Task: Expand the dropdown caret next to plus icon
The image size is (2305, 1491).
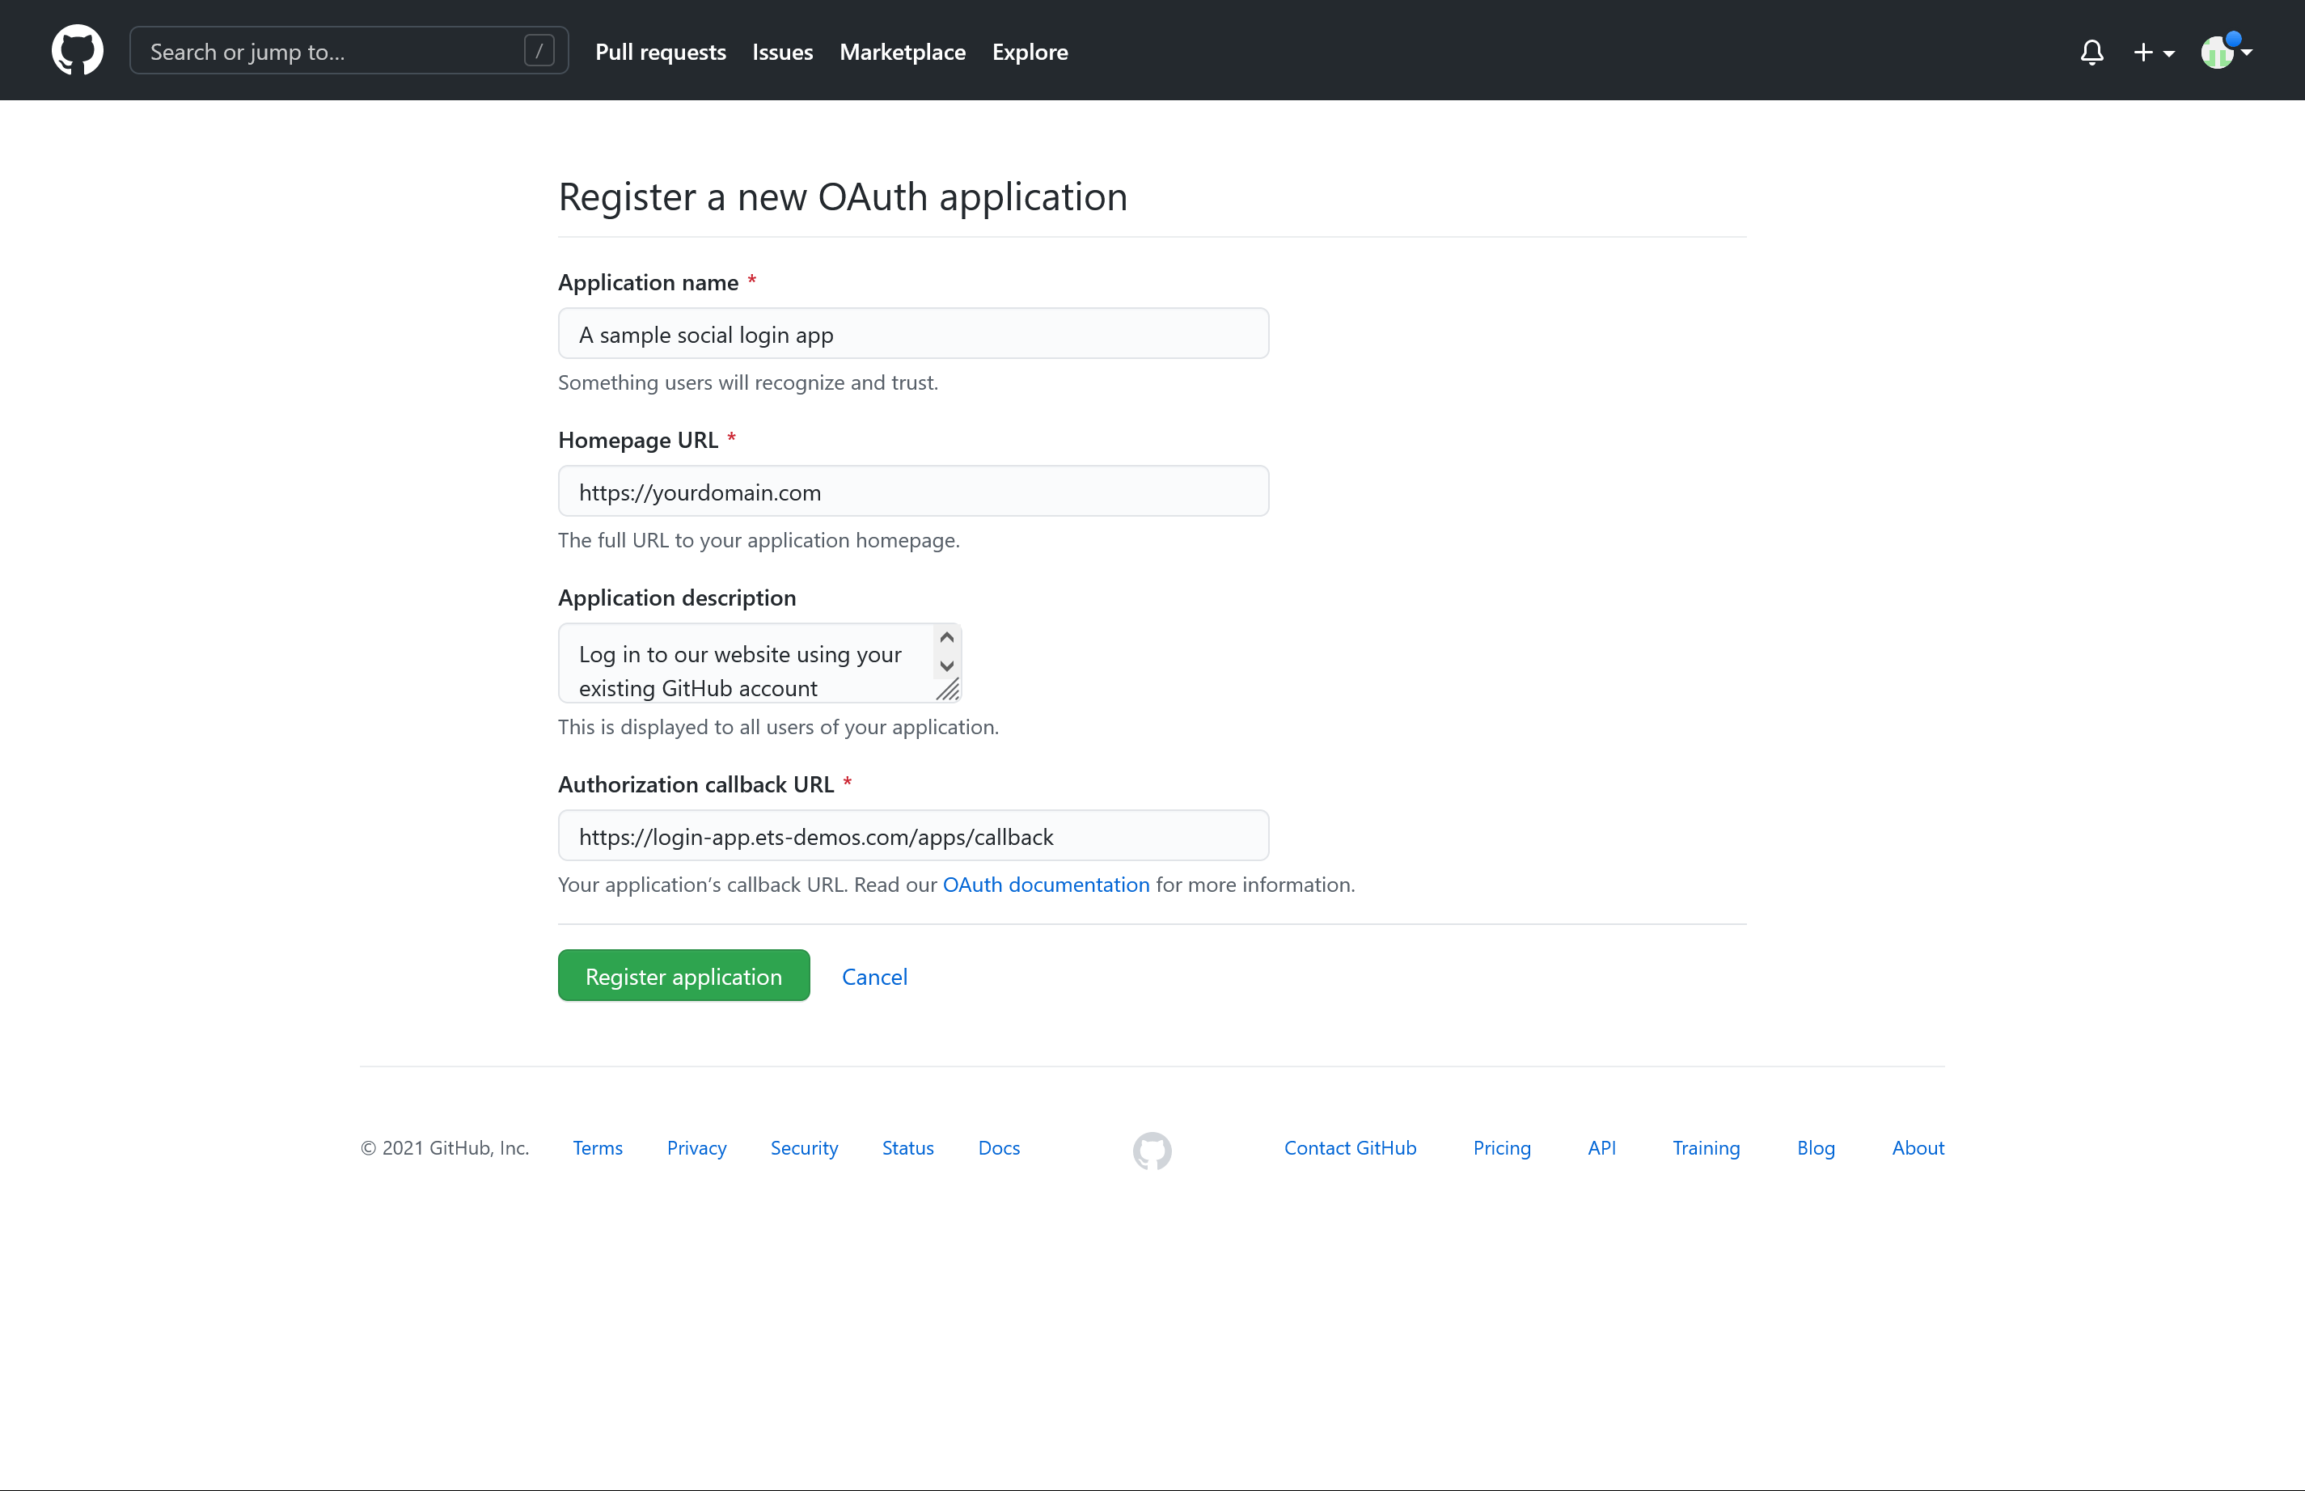Action: click(x=2168, y=55)
